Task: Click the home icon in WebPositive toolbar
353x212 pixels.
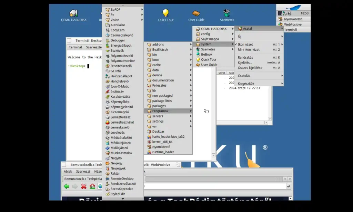Action: [92, 186]
